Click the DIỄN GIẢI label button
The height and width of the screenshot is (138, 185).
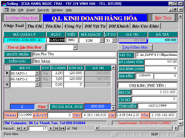pos(17,61)
